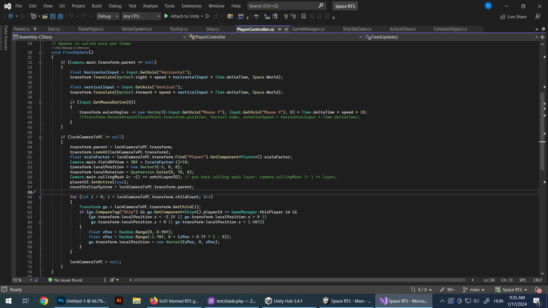
Task: Click the spell checker abc icon
Action: pos(256,16)
